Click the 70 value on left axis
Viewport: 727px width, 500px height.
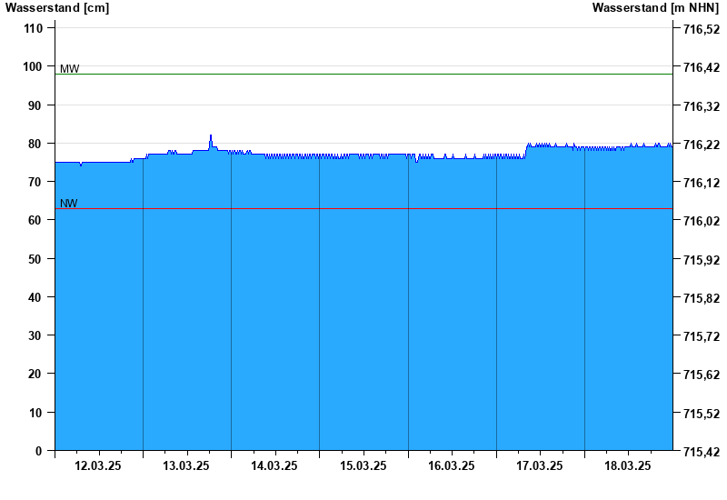[35, 182]
